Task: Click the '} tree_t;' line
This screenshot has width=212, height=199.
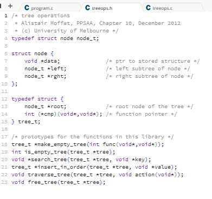Action: (x=26, y=122)
